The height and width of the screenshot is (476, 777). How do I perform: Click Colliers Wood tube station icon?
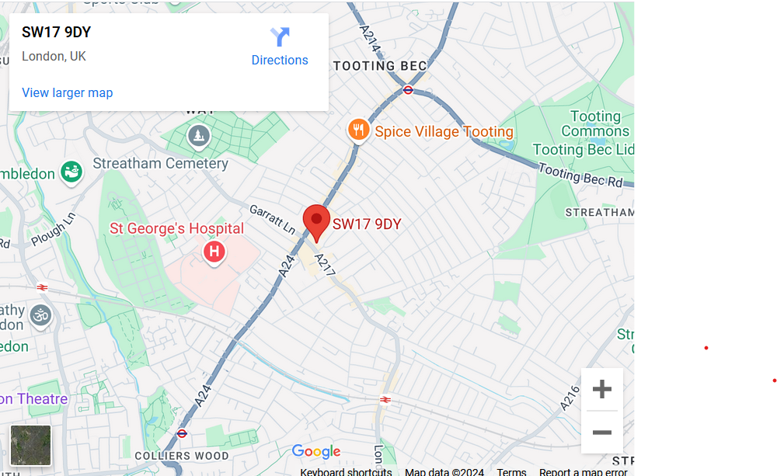[182, 433]
